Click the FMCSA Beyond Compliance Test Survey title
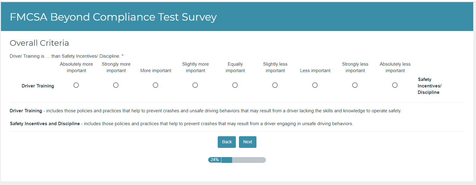 113,17
